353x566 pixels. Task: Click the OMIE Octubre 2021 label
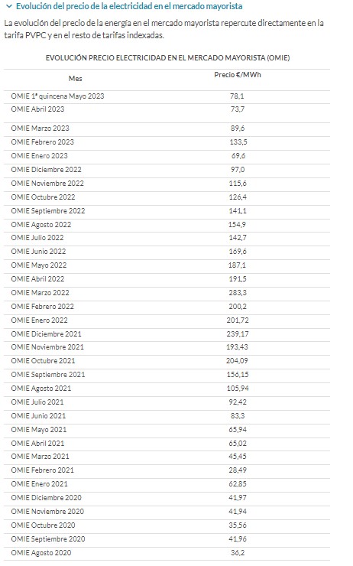44,361
